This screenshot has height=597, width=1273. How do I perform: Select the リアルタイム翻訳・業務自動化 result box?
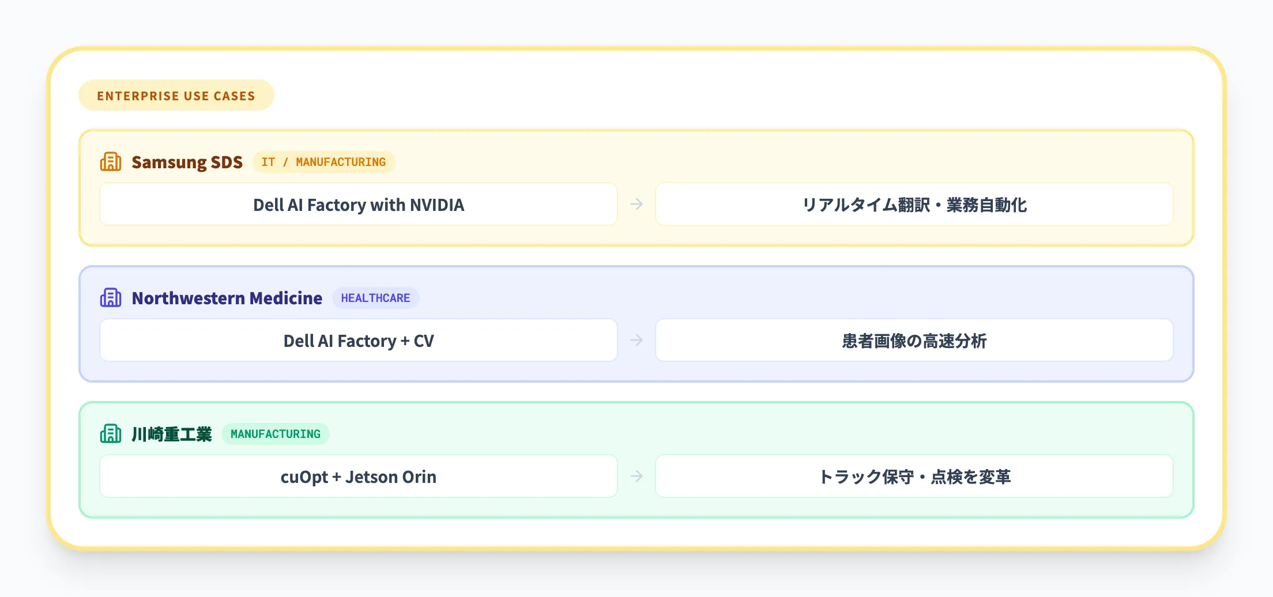914,205
